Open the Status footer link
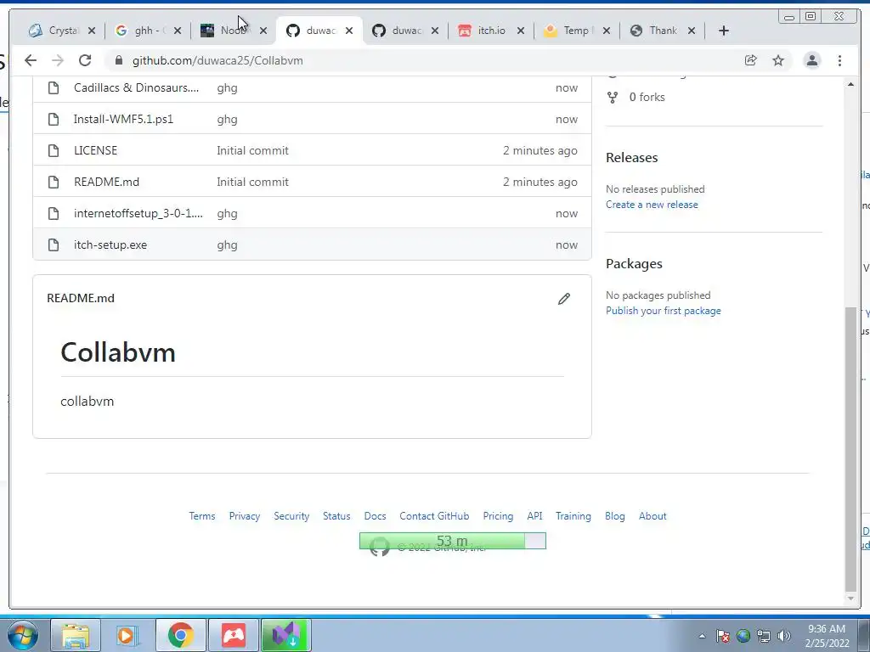The image size is (870, 652). coord(336,516)
